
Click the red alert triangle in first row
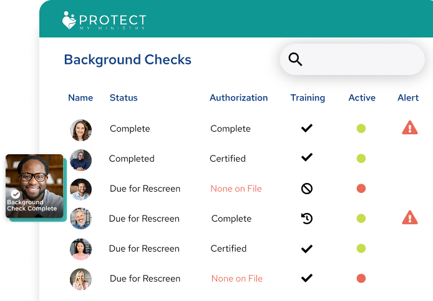pyautogui.click(x=409, y=128)
